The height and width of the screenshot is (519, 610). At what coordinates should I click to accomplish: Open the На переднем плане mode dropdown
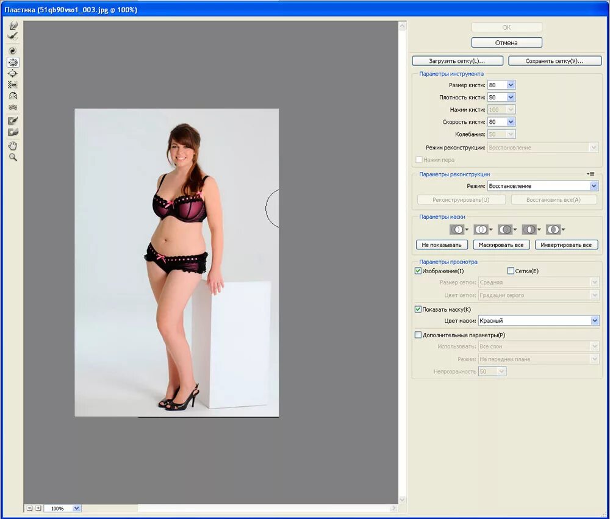pos(539,359)
